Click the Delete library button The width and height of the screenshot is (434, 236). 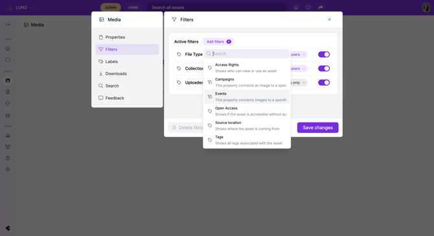pos(186,128)
